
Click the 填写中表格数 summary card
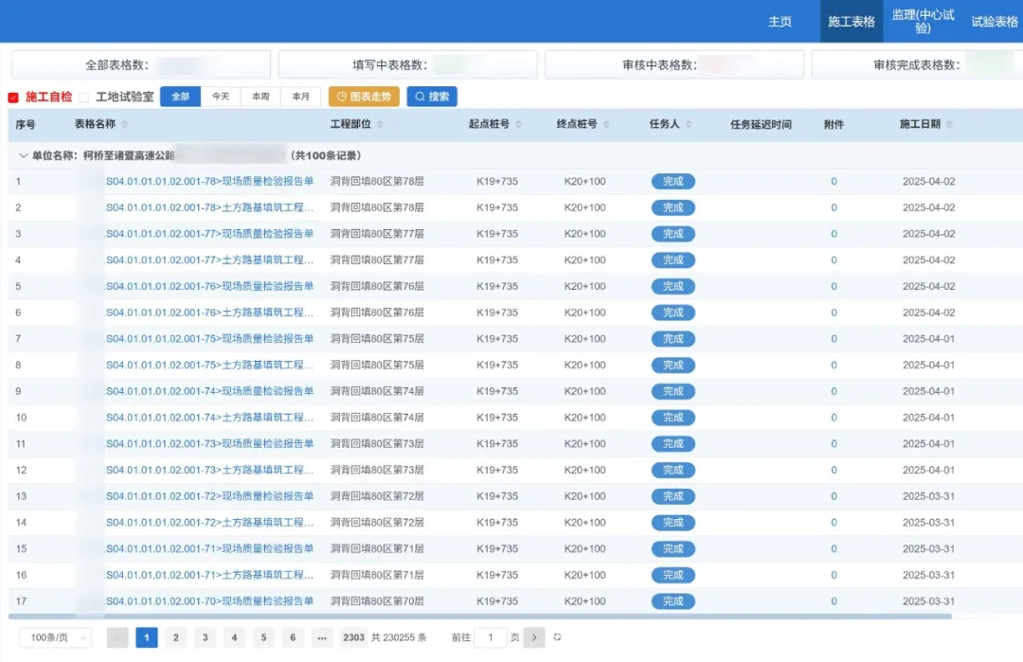pyautogui.click(x=407, y=64)
